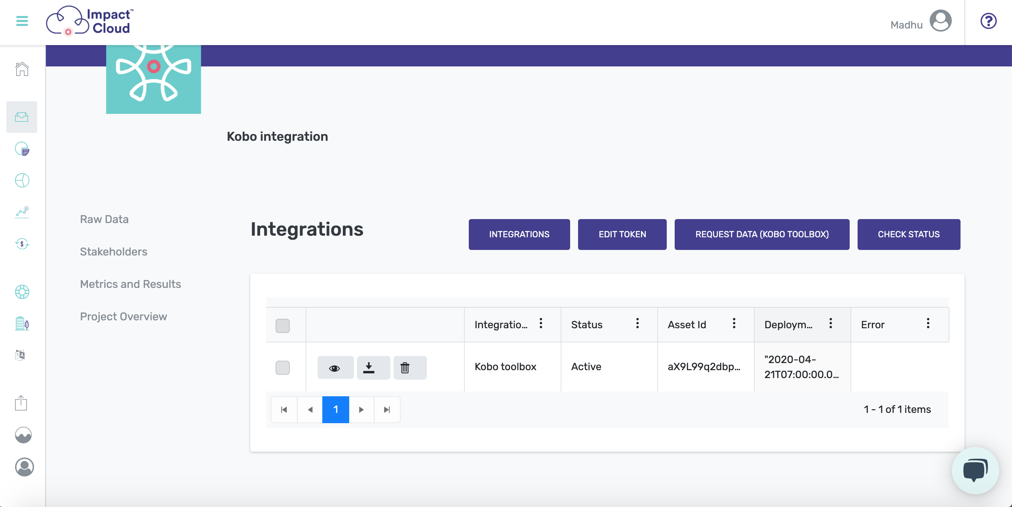Click REQUEST DATA (KOBO TOOLBOX) button

(x=762, y=235)
